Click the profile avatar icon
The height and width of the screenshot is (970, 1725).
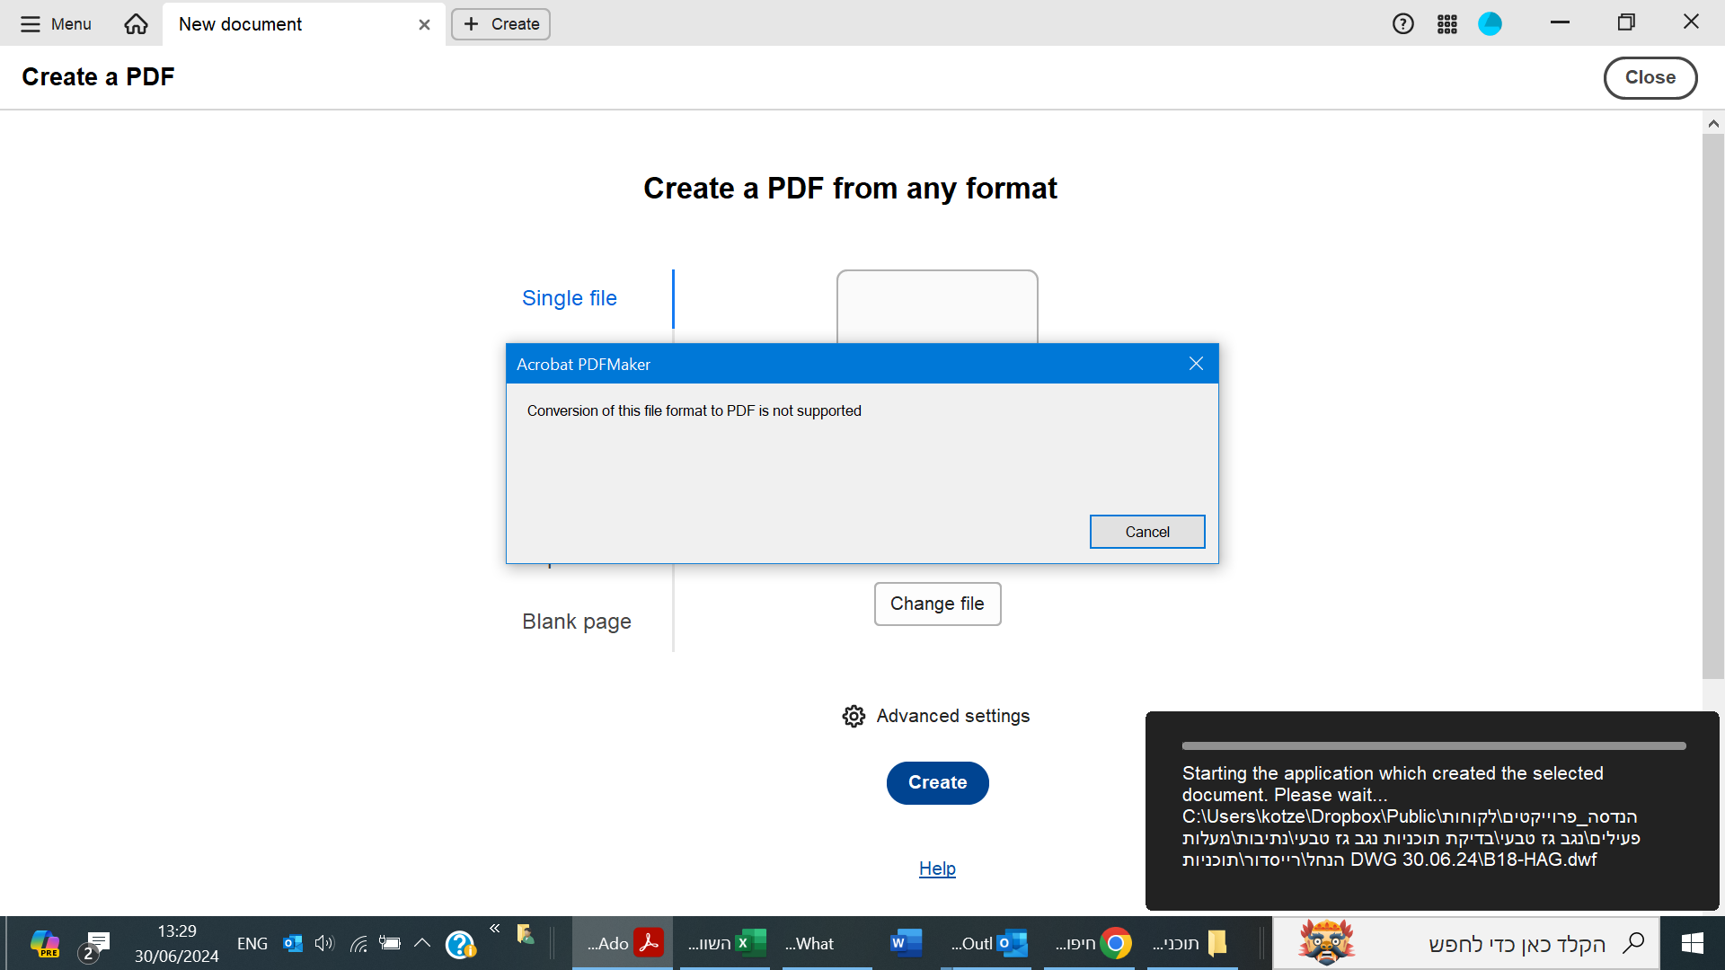(1490, 23)
